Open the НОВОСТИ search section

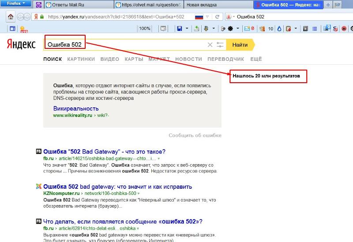[189, 59]
